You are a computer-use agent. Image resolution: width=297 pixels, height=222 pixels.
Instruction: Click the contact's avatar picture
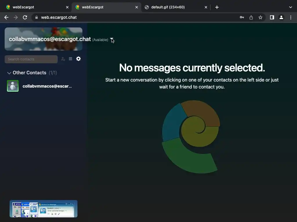coord(13,86)
